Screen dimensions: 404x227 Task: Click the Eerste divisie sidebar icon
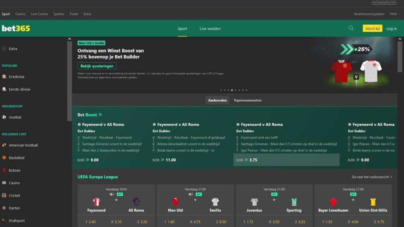click(4, 89)
